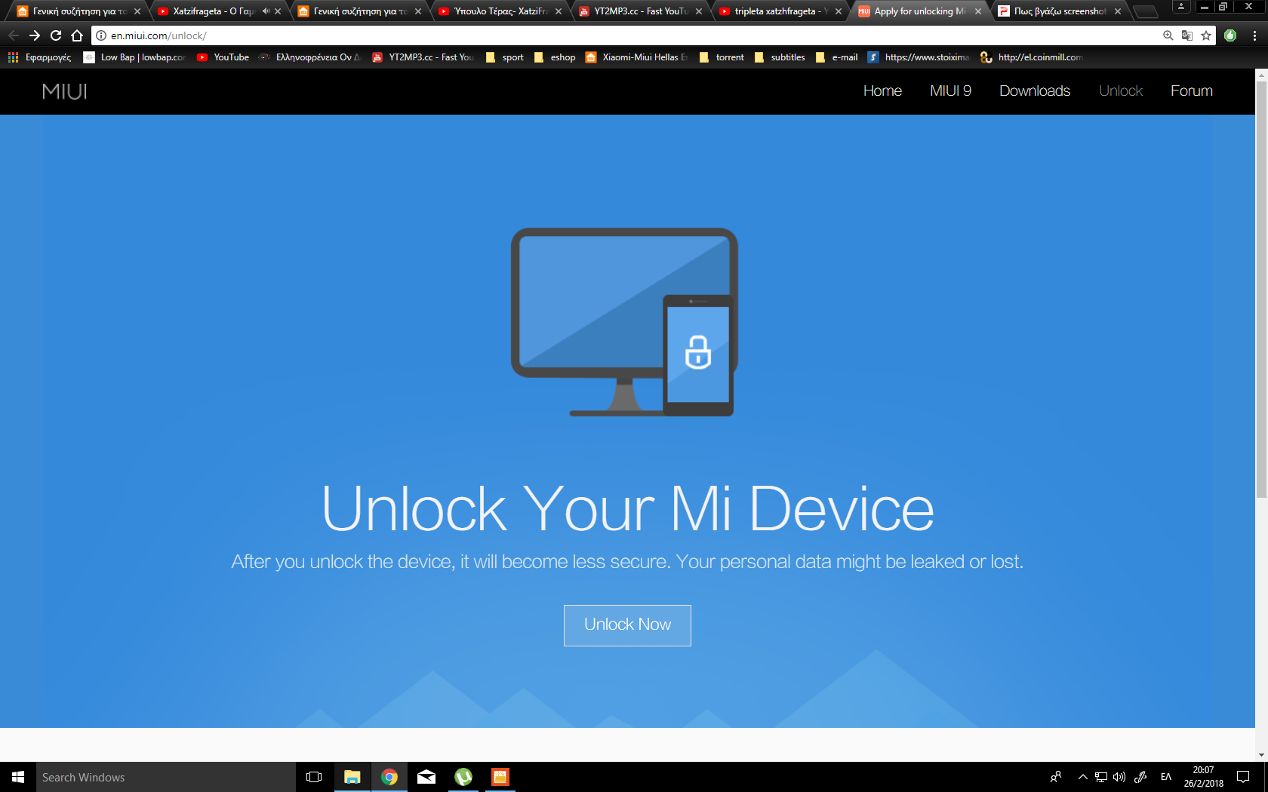
Task: Open Downloads in MIUI navigation
Action: click(1035, 91)
